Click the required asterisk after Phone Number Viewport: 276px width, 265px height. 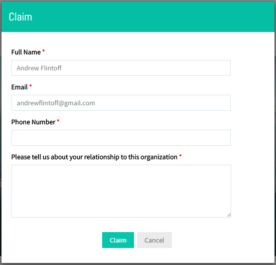(x=58, y=121)
